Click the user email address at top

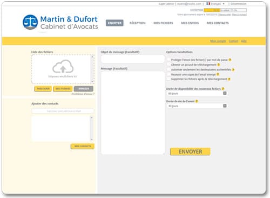pos(189,4)
